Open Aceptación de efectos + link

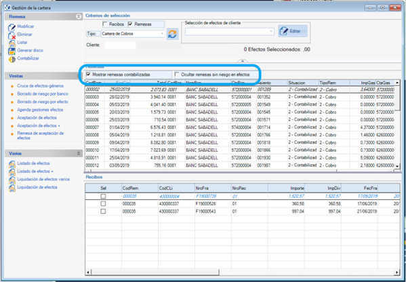click(x=39, y=126)
